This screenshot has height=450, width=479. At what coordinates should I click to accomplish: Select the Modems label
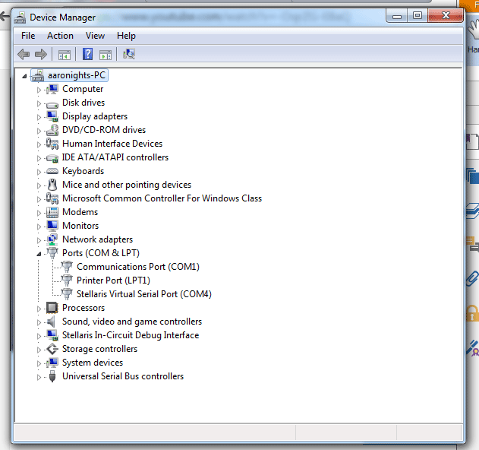click(x=80, y=212)
